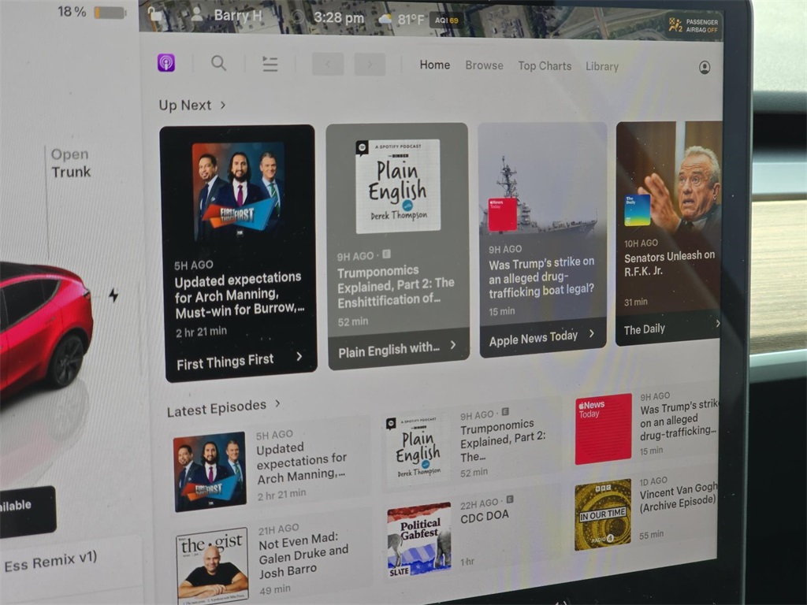Open Trumponomics Explained, Part 2 in Latest Episodes
Image resolution: width=807 pixels, height=605 pixels.
tap(504, 441)
